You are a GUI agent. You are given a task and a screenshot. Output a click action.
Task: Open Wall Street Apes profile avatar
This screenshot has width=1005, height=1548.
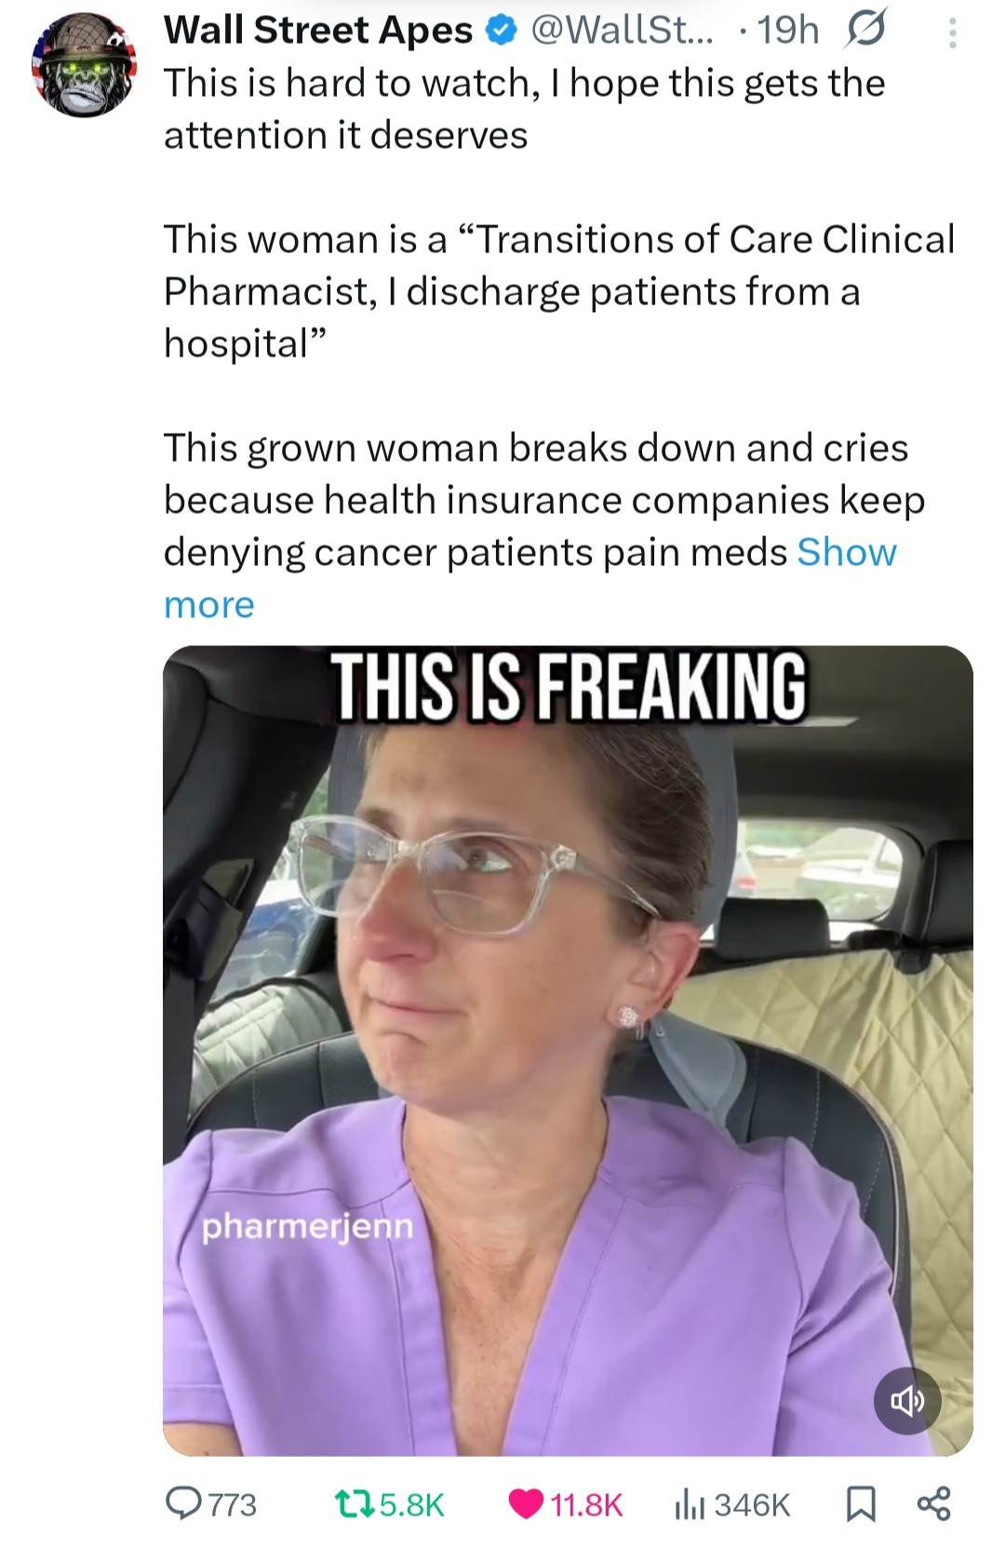tap(84, 65)
